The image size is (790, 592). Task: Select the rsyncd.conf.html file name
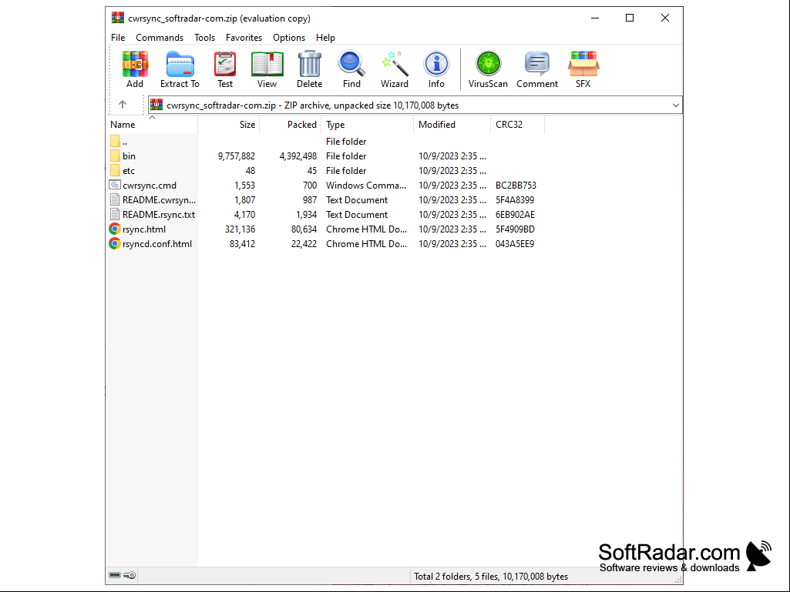click(157, 243)
